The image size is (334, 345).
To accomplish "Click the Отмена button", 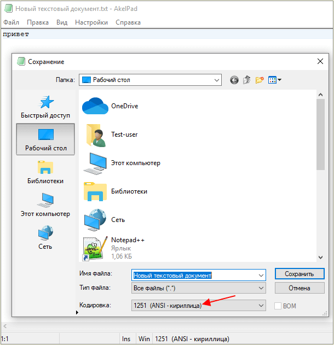I will click(300, 288).
